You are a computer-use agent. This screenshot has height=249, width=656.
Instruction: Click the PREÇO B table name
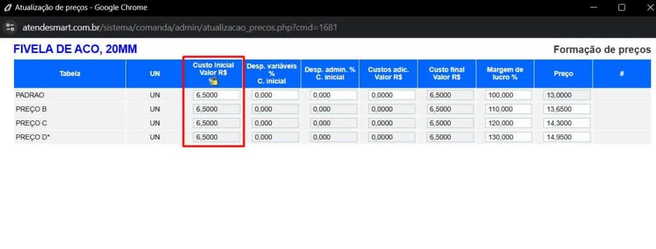click(31, 109)
